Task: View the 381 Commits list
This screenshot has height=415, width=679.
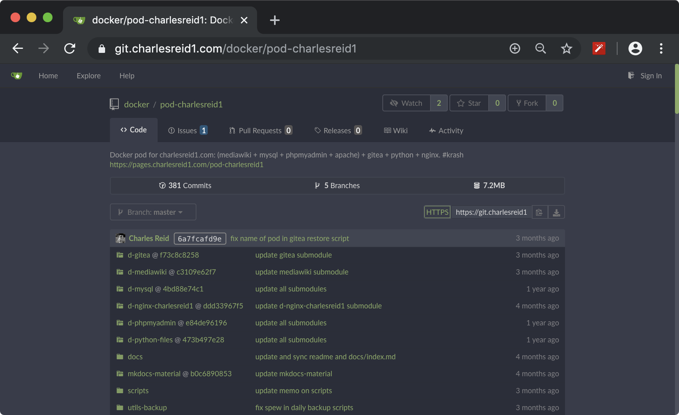Action: pyautogui.click(x=185, y=185)
